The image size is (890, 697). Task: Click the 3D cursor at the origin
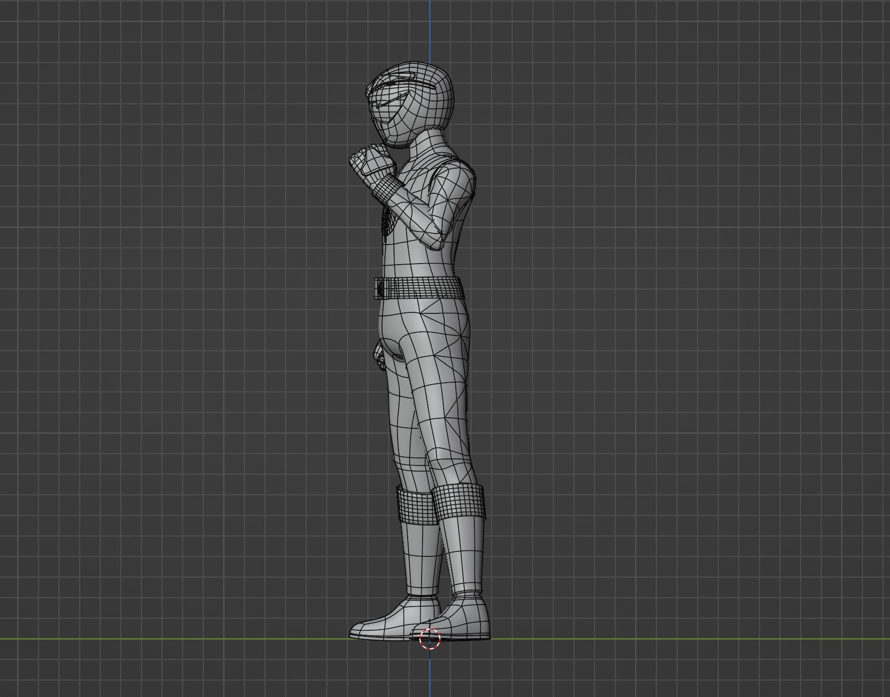point(430,639)
